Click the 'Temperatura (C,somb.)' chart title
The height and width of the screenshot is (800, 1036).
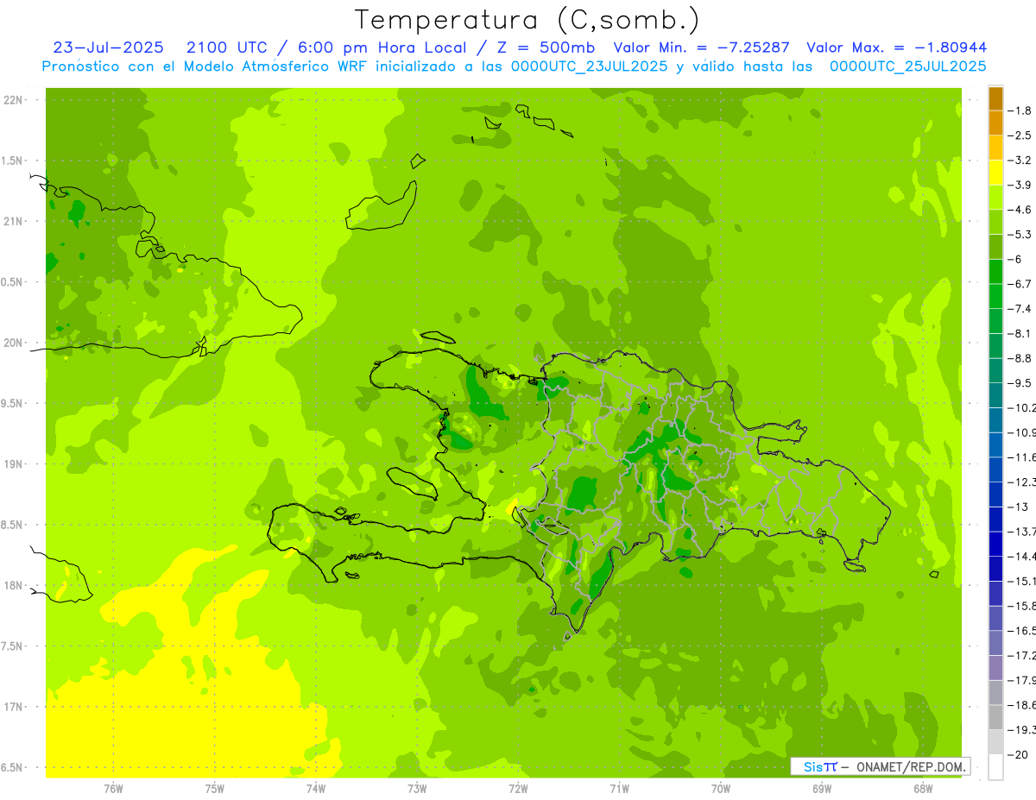[526, 20]
